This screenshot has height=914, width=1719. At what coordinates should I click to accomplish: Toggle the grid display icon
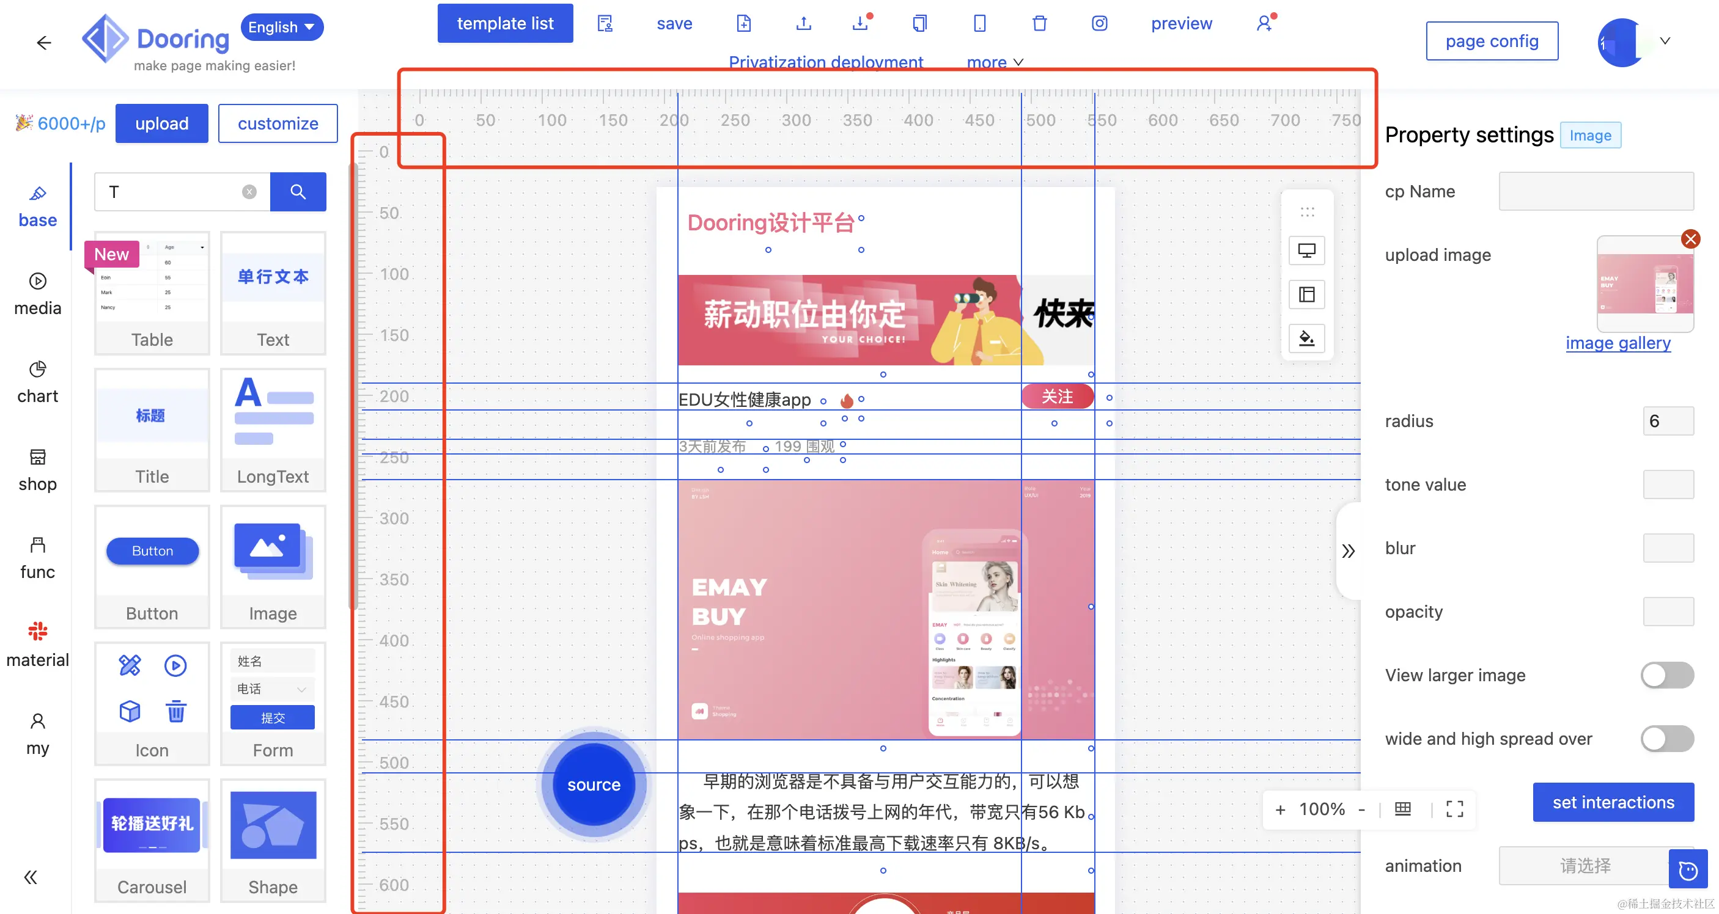click(1403, 810)
